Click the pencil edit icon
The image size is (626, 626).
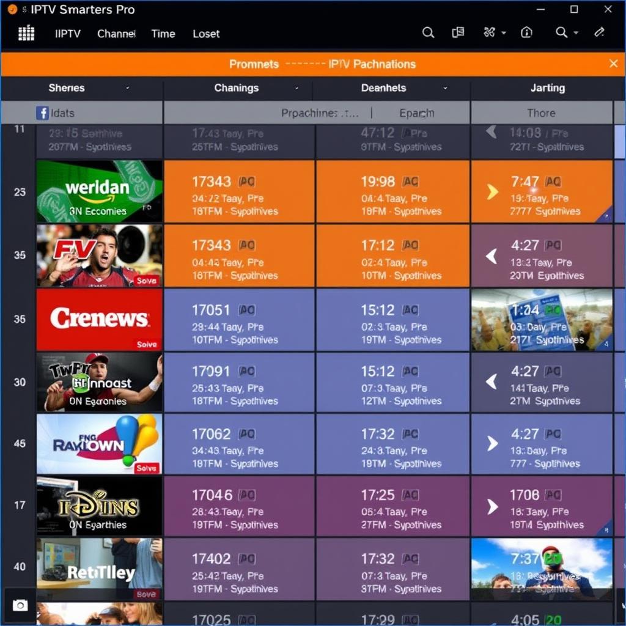point(599,32)
